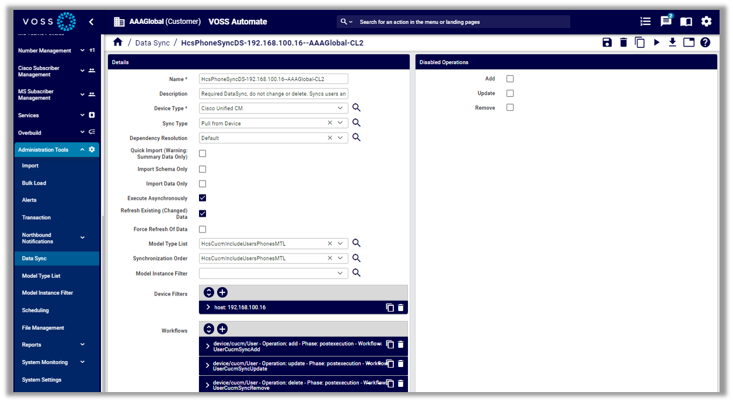Open the transaction list icon in header
The width and height of the screenshot is (733, 402).
click(x=645, y=21)
